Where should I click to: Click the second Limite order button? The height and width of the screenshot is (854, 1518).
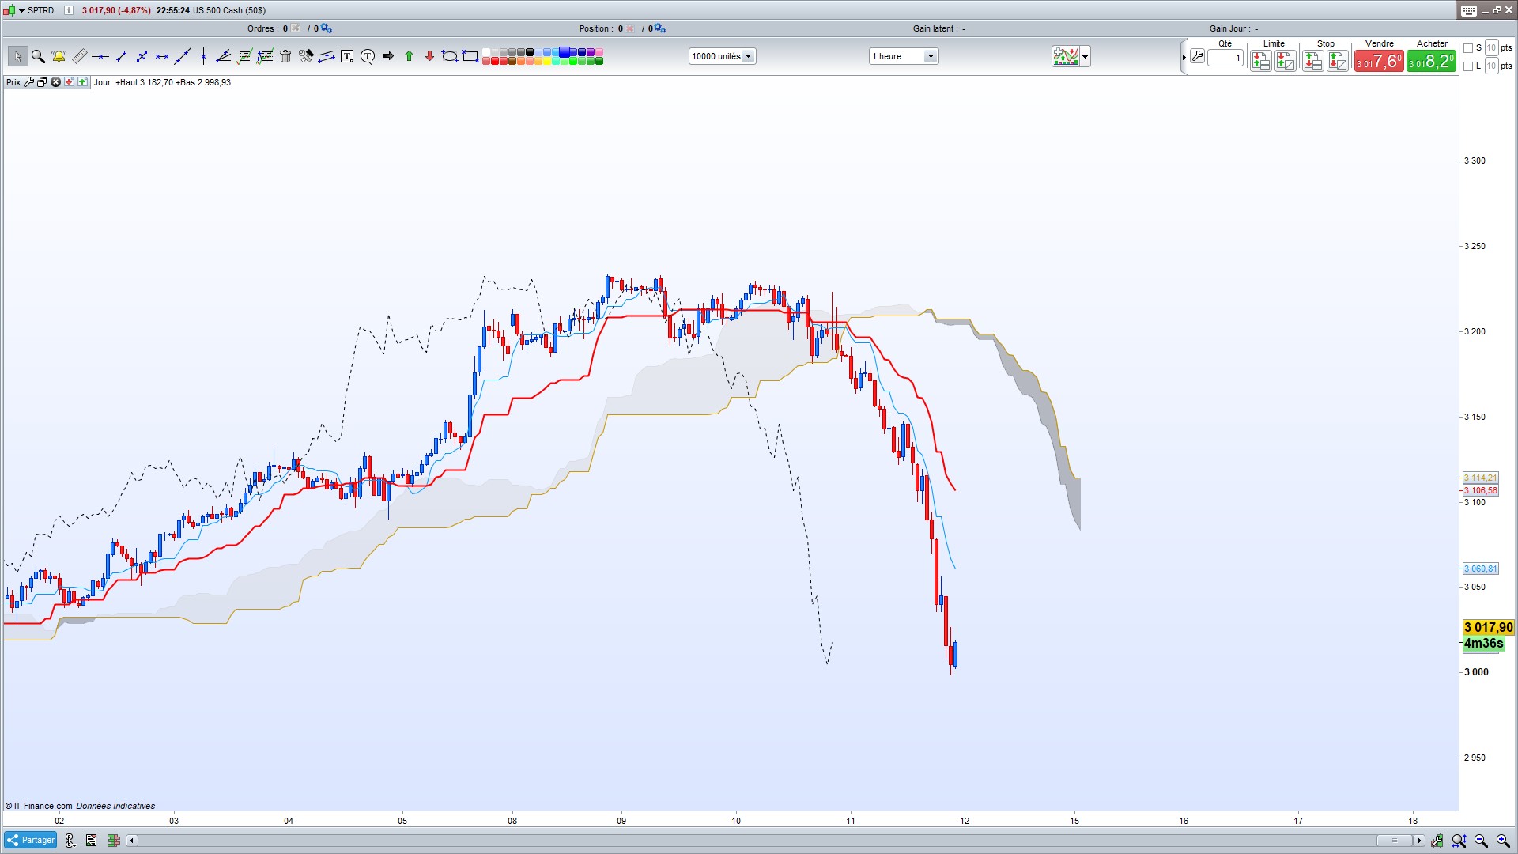[x=1286, y=60]
